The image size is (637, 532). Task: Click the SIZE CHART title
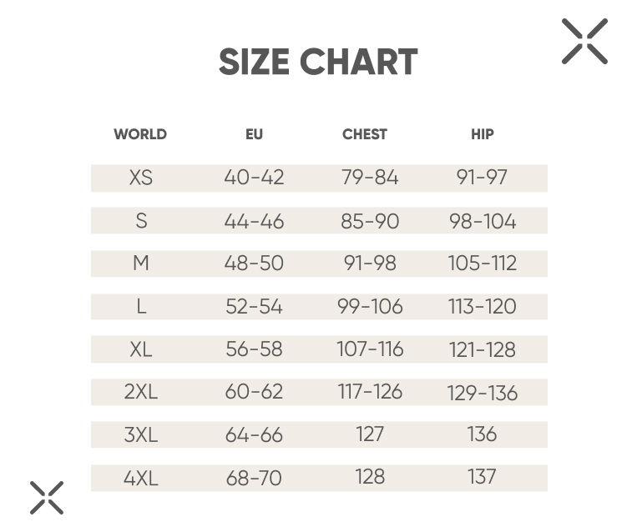coord(318,62)
